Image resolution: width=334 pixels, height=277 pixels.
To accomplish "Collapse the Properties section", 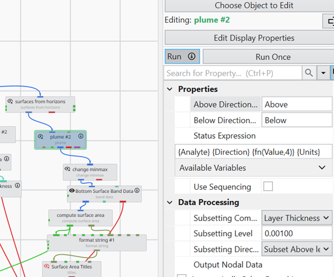I will (170, 89).
